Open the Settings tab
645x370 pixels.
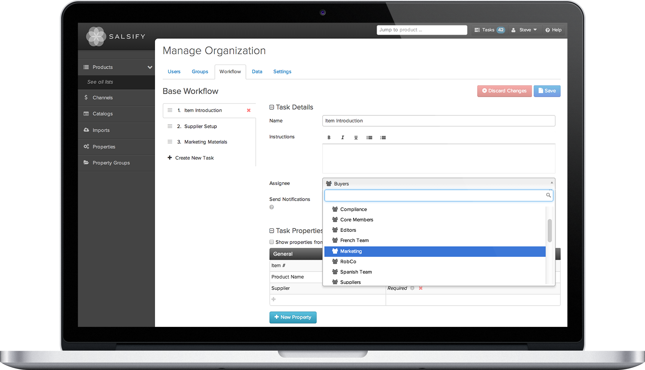point(282,72)
